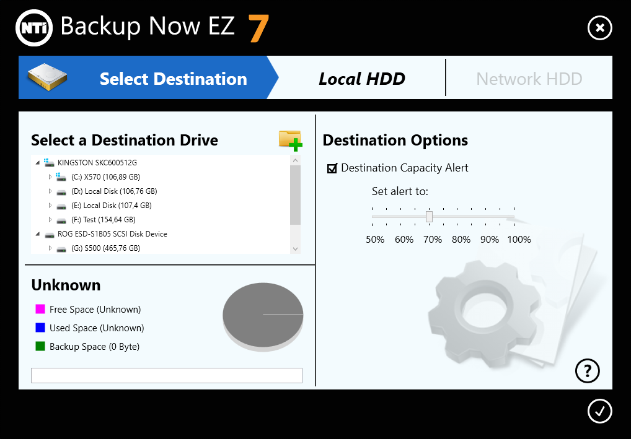
Task: Open the help question mark button
Action: click(588, 370)
